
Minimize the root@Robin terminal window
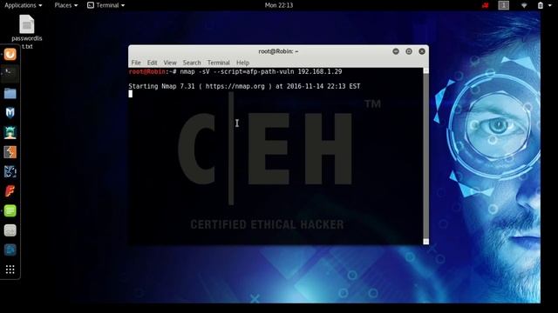(396, 51)
